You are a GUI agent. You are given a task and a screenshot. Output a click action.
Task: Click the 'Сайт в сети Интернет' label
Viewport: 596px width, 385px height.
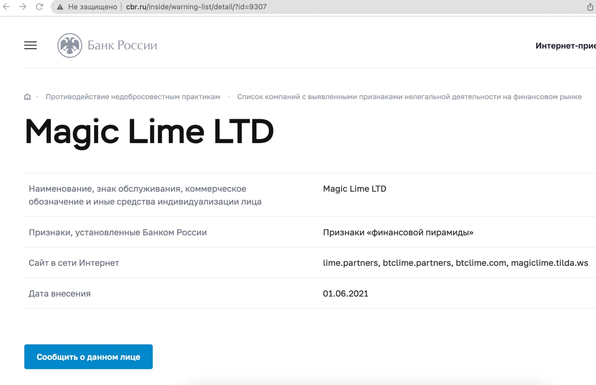click(74, 263)
